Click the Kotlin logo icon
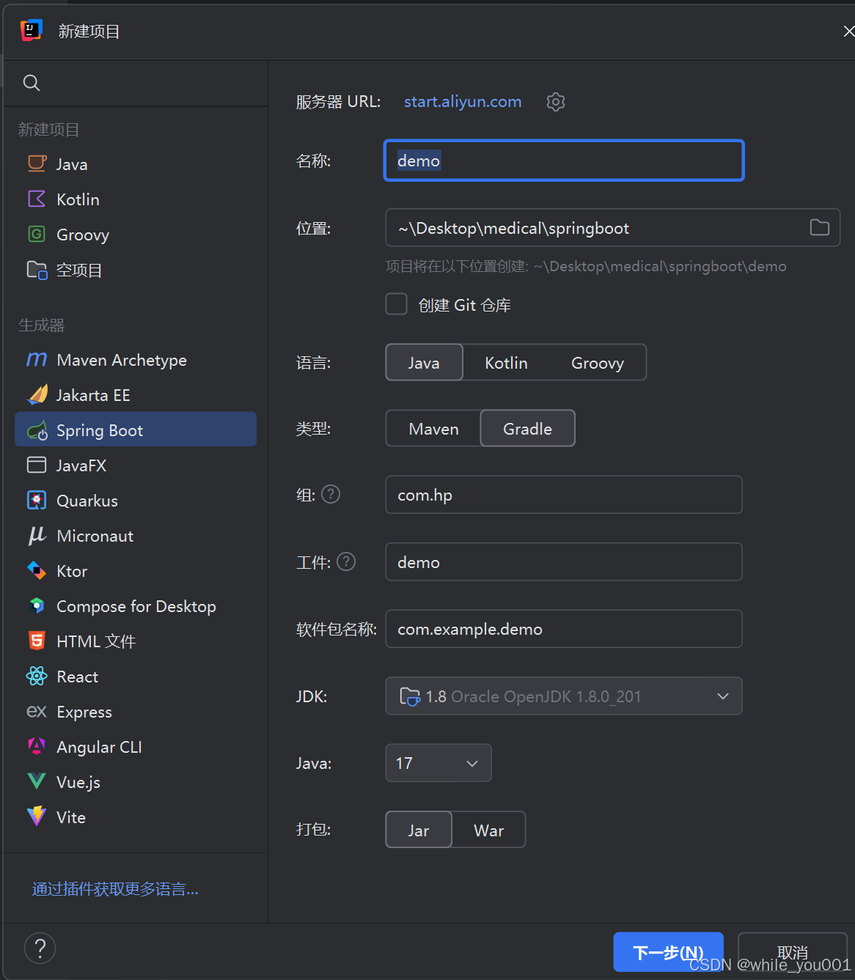Viewport: 855px width, 980px height. click(x=37, y=199)
